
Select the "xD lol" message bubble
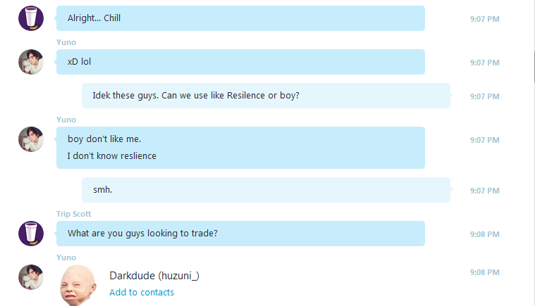point(240,62)
